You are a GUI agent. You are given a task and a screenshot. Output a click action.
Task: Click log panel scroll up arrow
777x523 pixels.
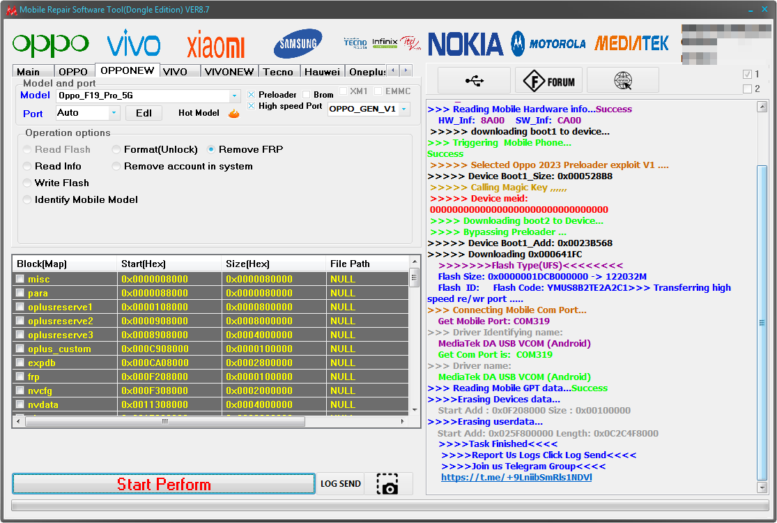[x=762, y=107]
